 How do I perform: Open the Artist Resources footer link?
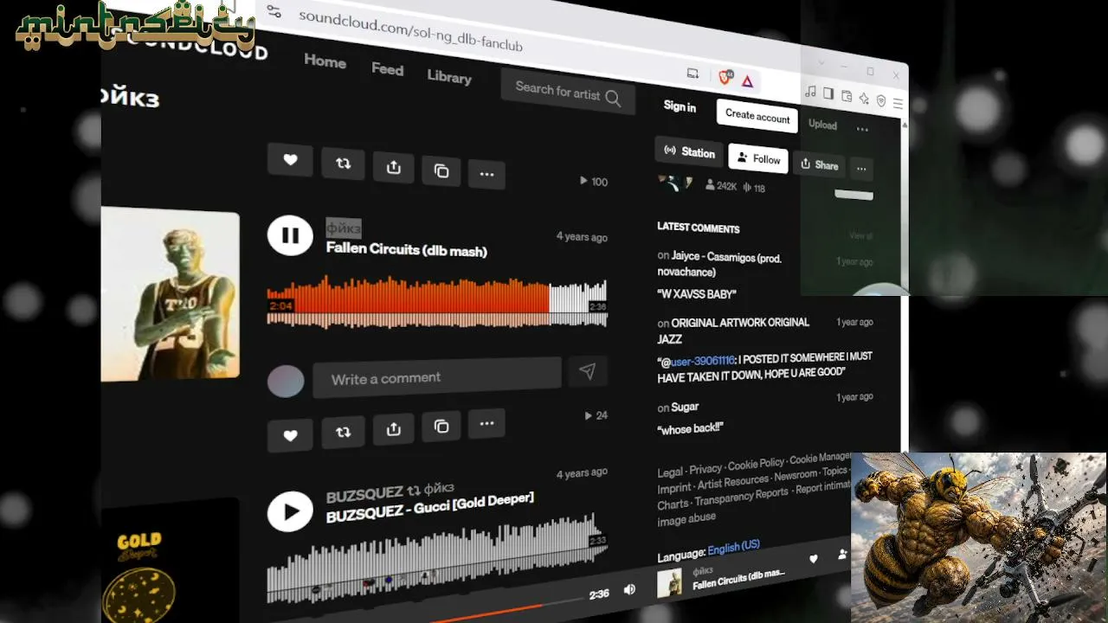click(732, 483)
